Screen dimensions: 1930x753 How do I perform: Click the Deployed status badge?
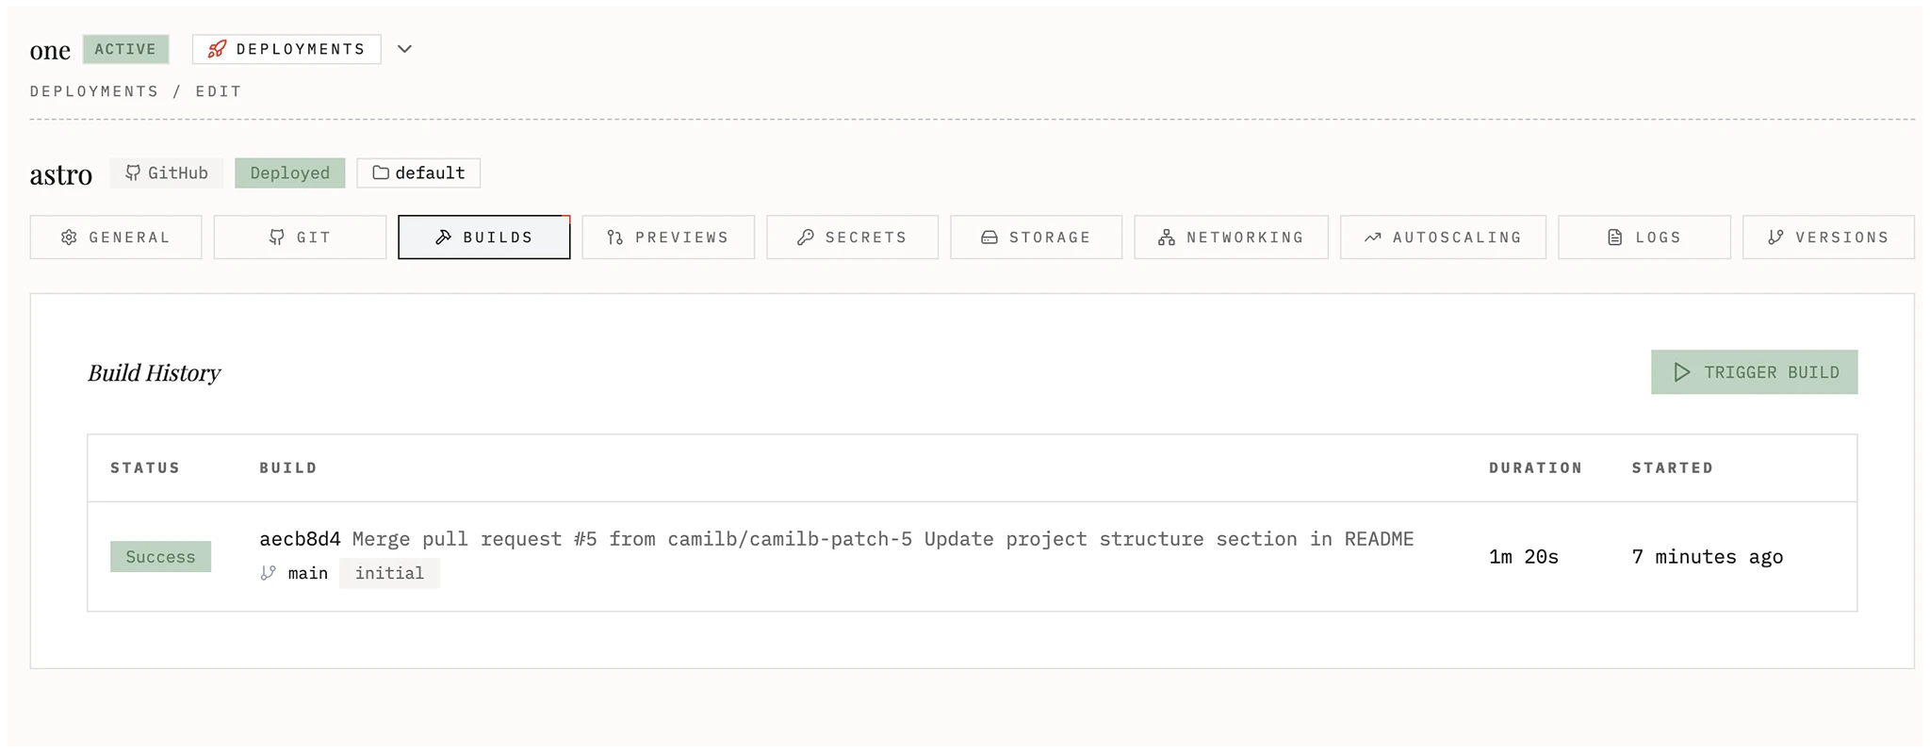289,172
